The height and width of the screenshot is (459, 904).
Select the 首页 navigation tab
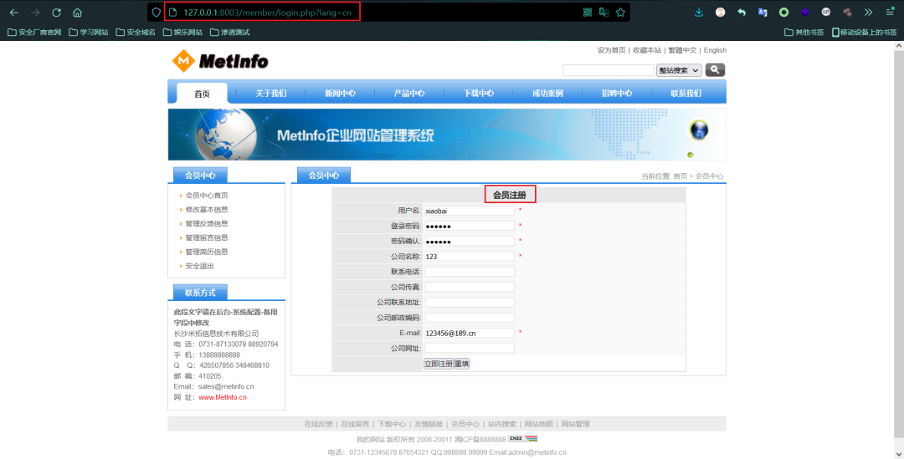(202, 94)
